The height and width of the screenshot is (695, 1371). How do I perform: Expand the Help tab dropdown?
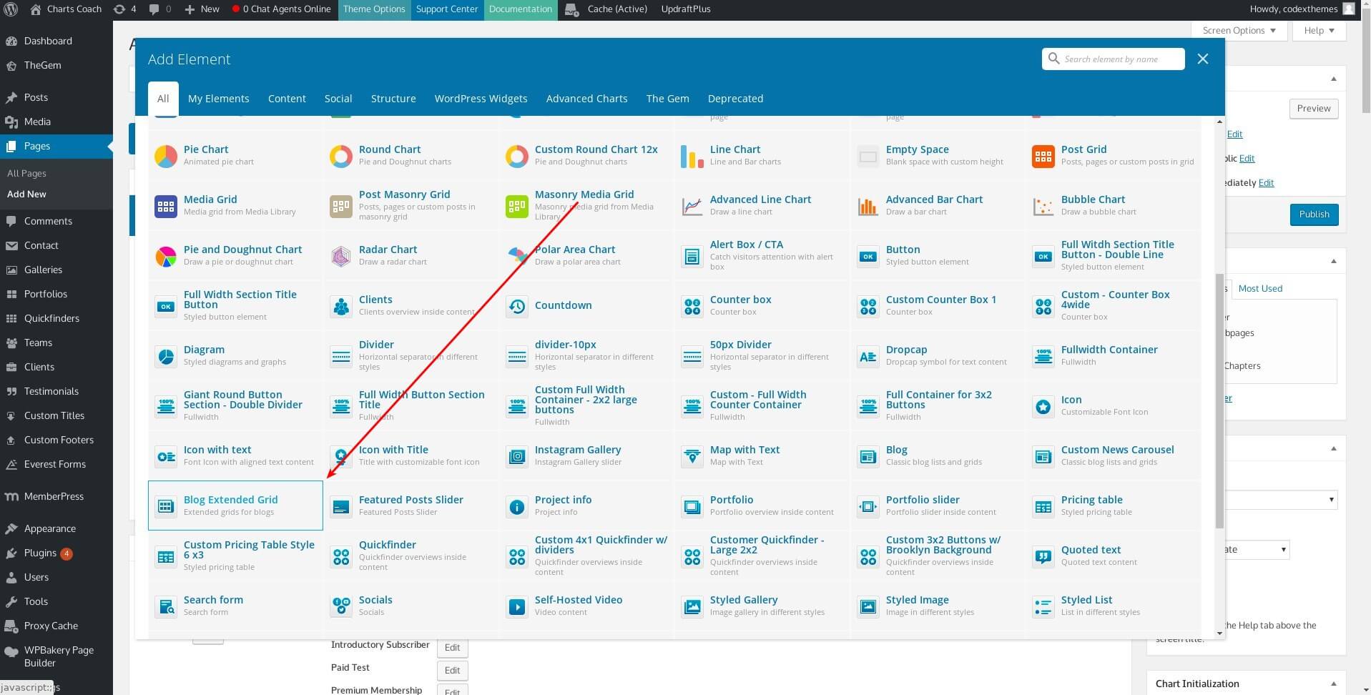tap(1319, 30)
